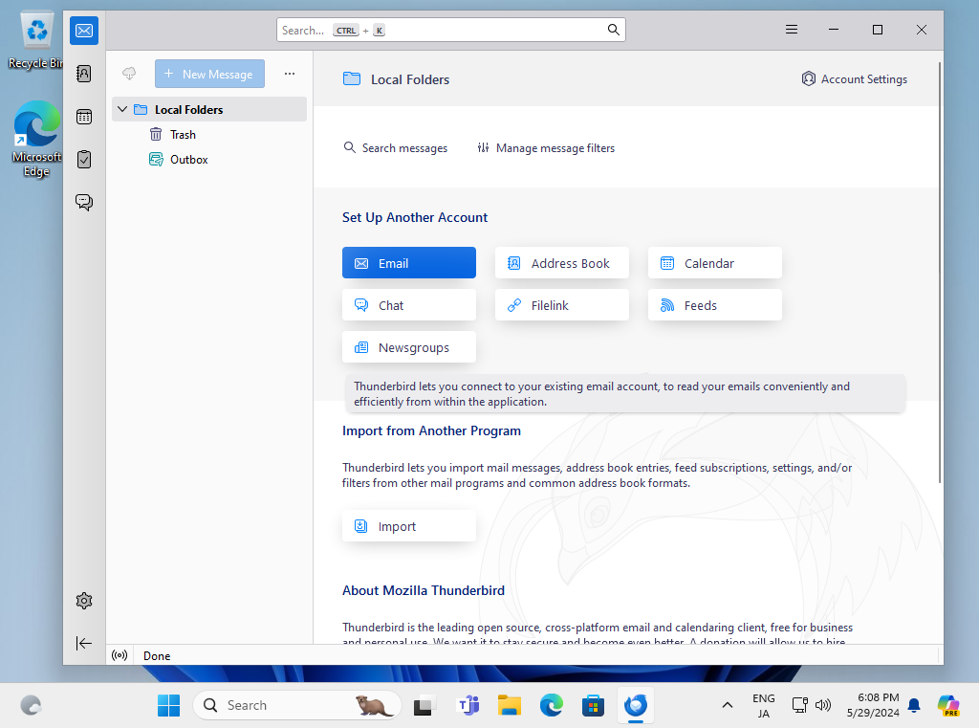Select the Outbox folder

point(188,160)
